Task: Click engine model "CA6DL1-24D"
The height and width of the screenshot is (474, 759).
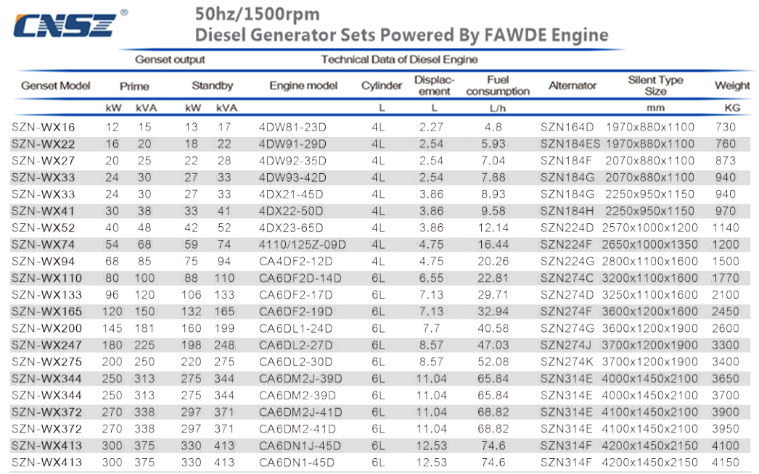Action: click(296, 328)
